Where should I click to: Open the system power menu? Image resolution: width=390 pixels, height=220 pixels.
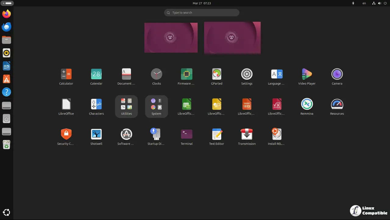tap(385, 3)
